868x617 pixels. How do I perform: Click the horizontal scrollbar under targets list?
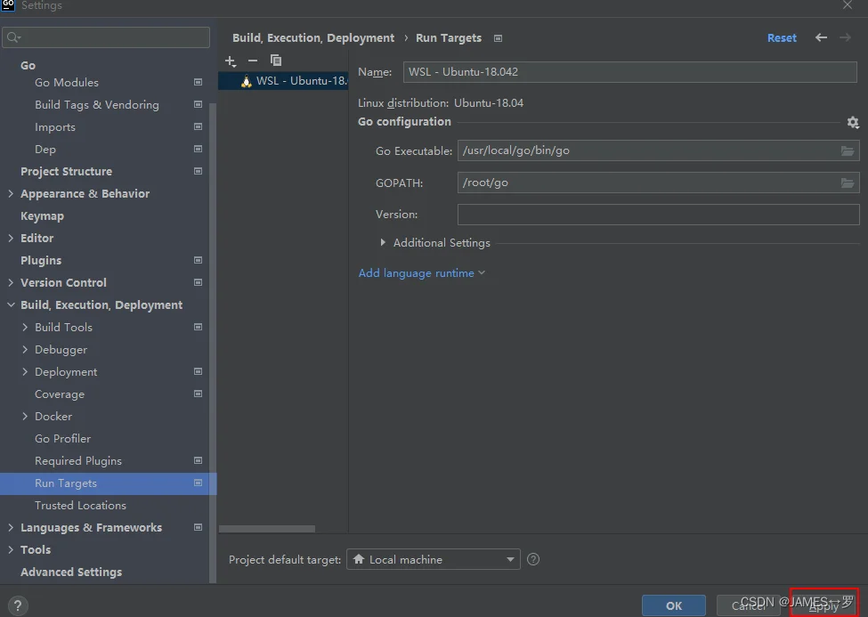pyautogui.click(x=267, y=529)
